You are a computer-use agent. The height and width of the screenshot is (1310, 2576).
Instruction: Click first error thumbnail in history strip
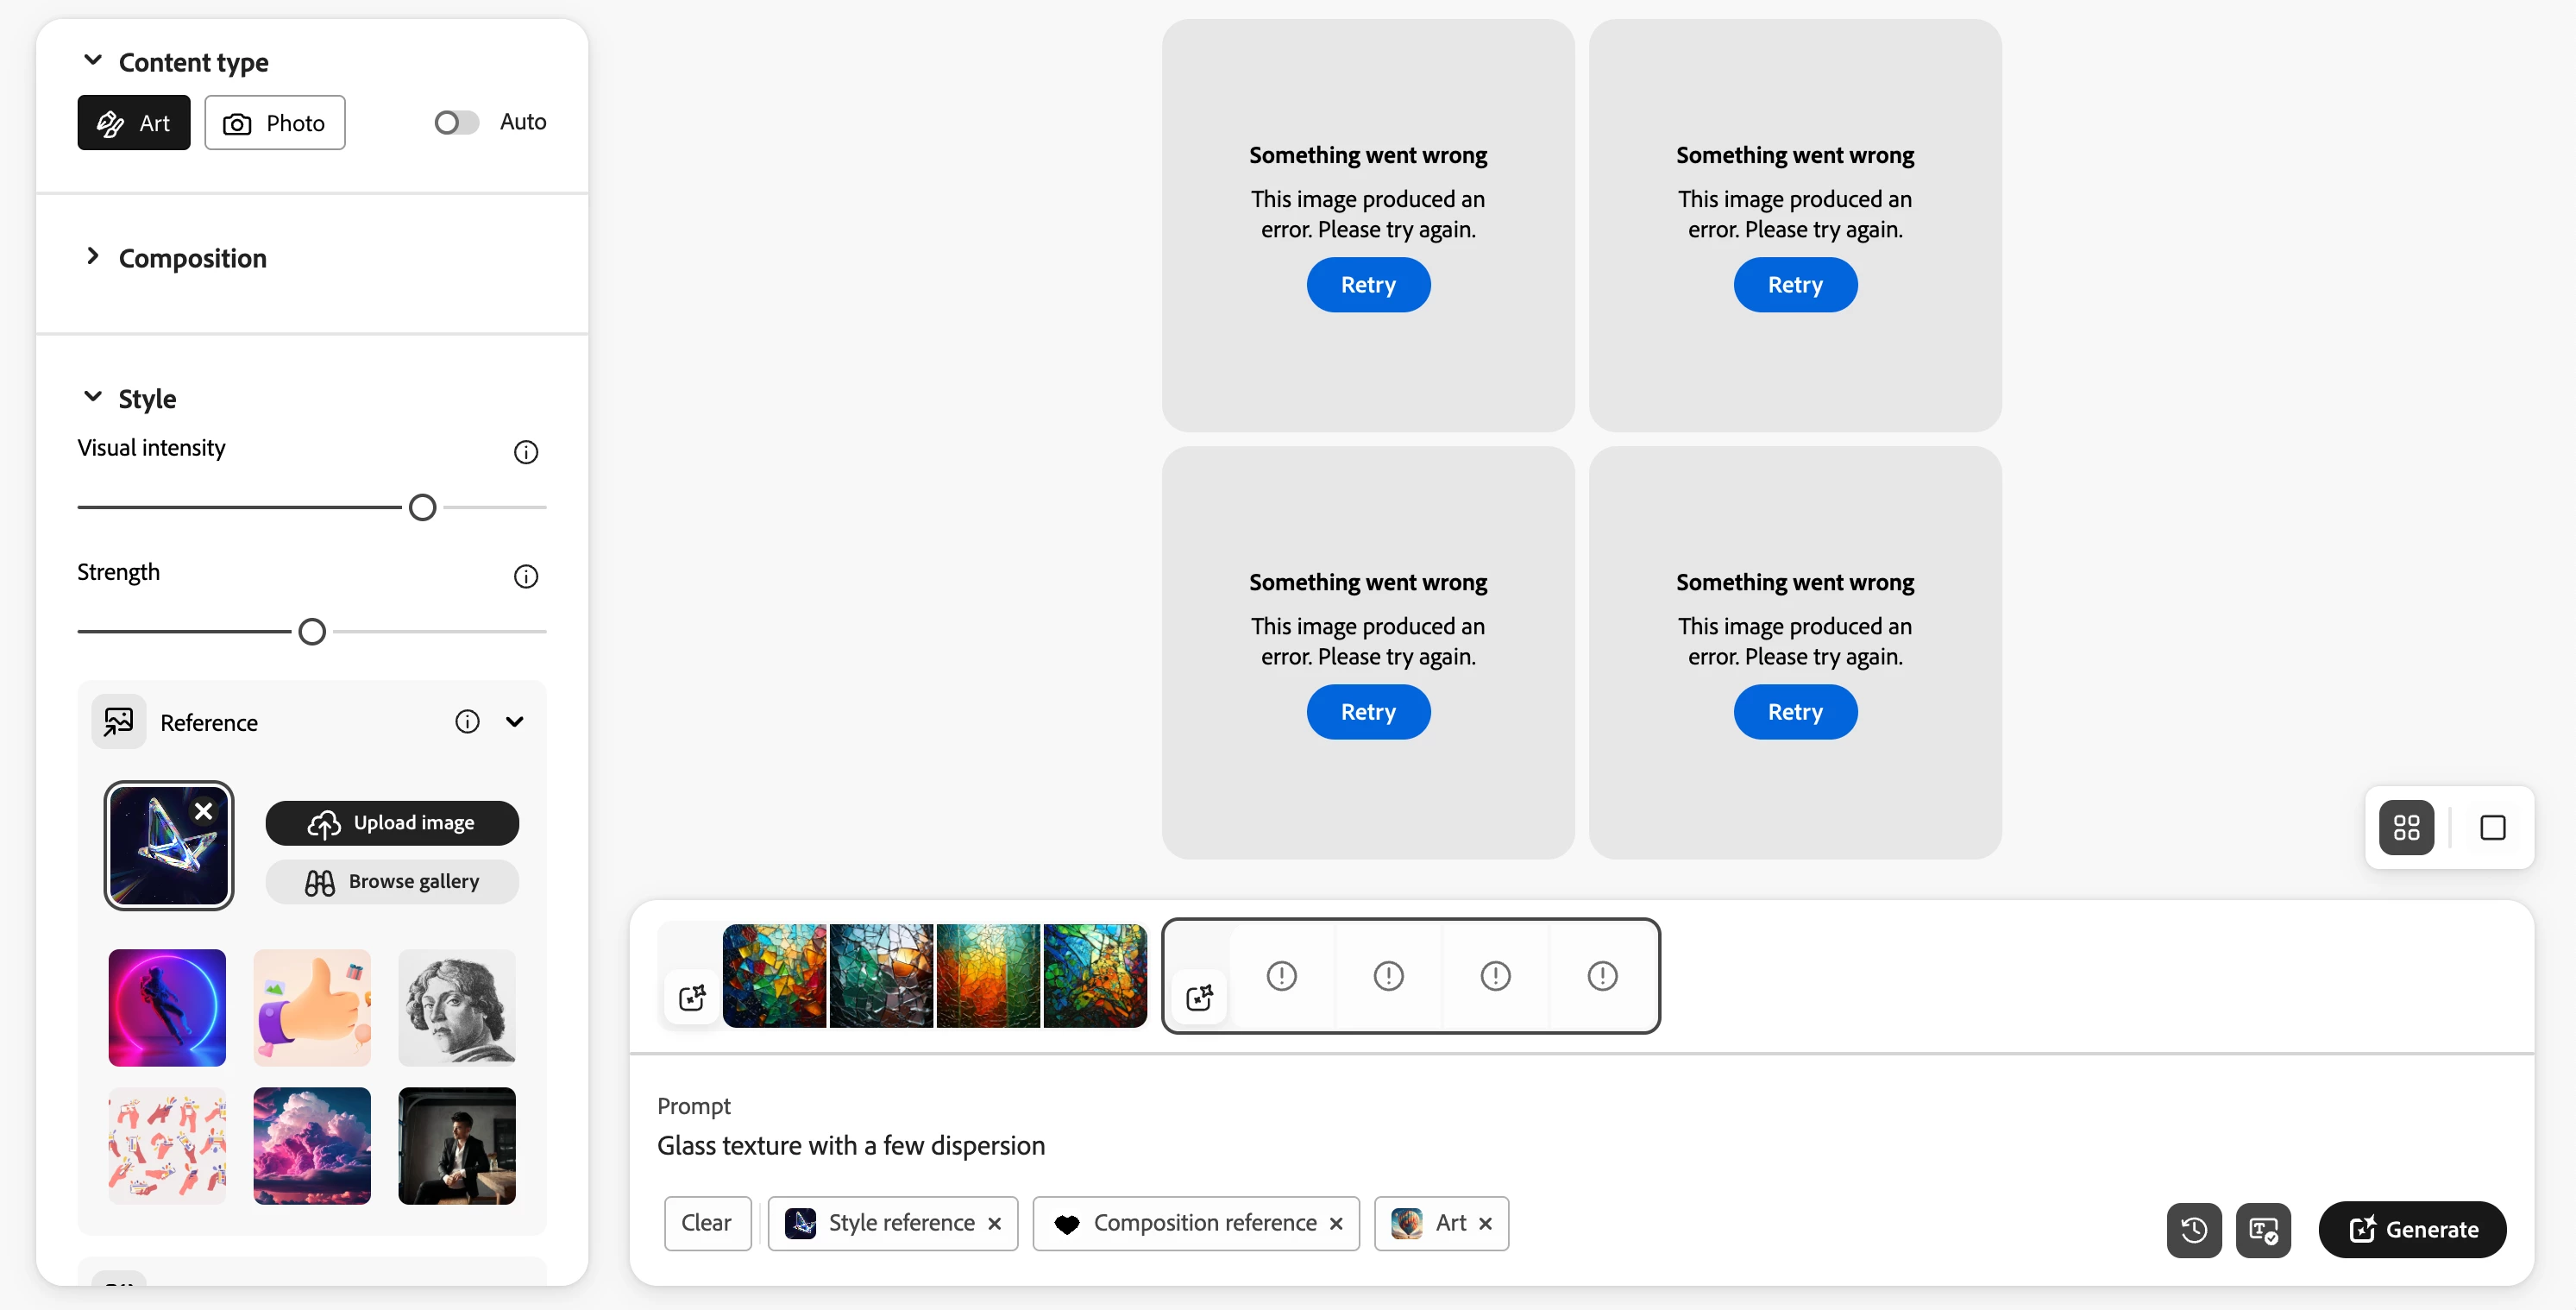pos(1281,975)
